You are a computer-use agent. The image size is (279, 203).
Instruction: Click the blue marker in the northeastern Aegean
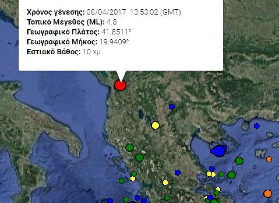[257, 126]
